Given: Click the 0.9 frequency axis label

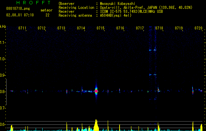Looking at the screenshot, I should tap(3, 75).
